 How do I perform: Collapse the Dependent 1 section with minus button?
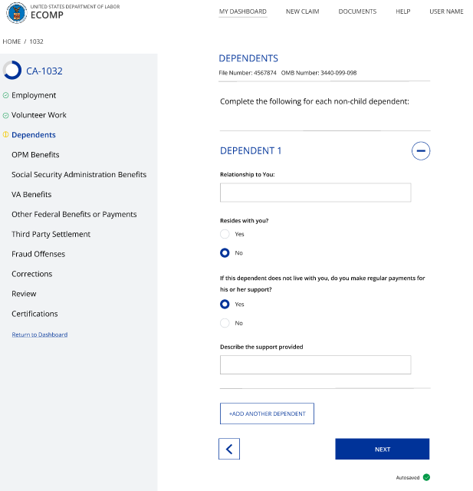(x=421, y=151)
